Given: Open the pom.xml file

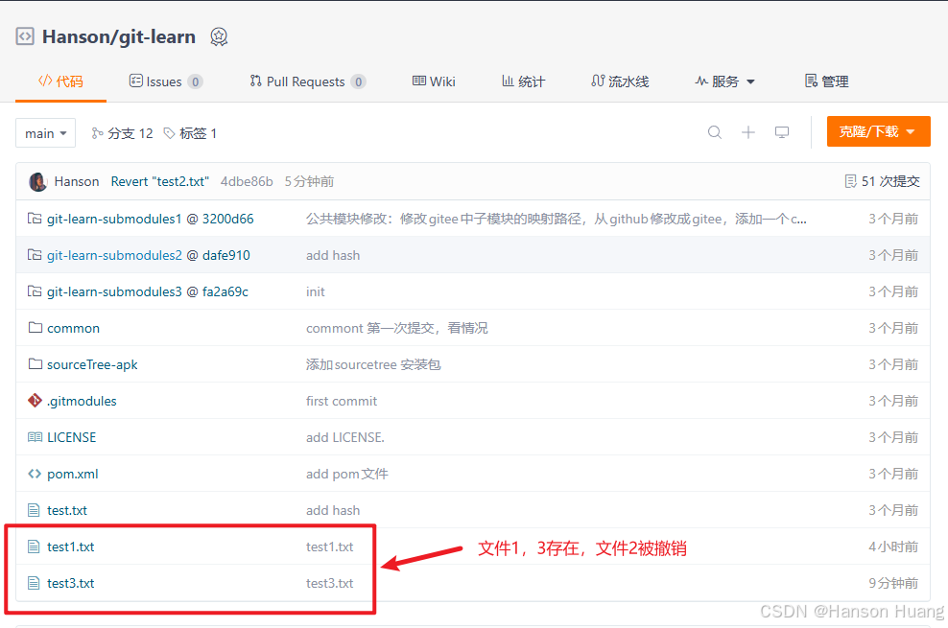Looking at the screenshot, I should coord(73,474).
